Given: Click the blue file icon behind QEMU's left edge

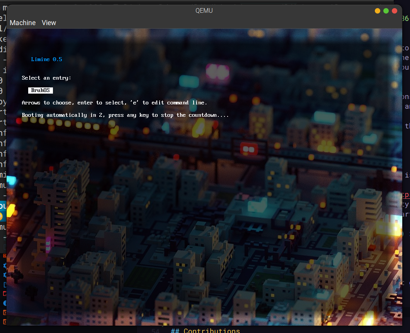Looking at the screenshot, I should pyautogui.click(x=4, y=285).
